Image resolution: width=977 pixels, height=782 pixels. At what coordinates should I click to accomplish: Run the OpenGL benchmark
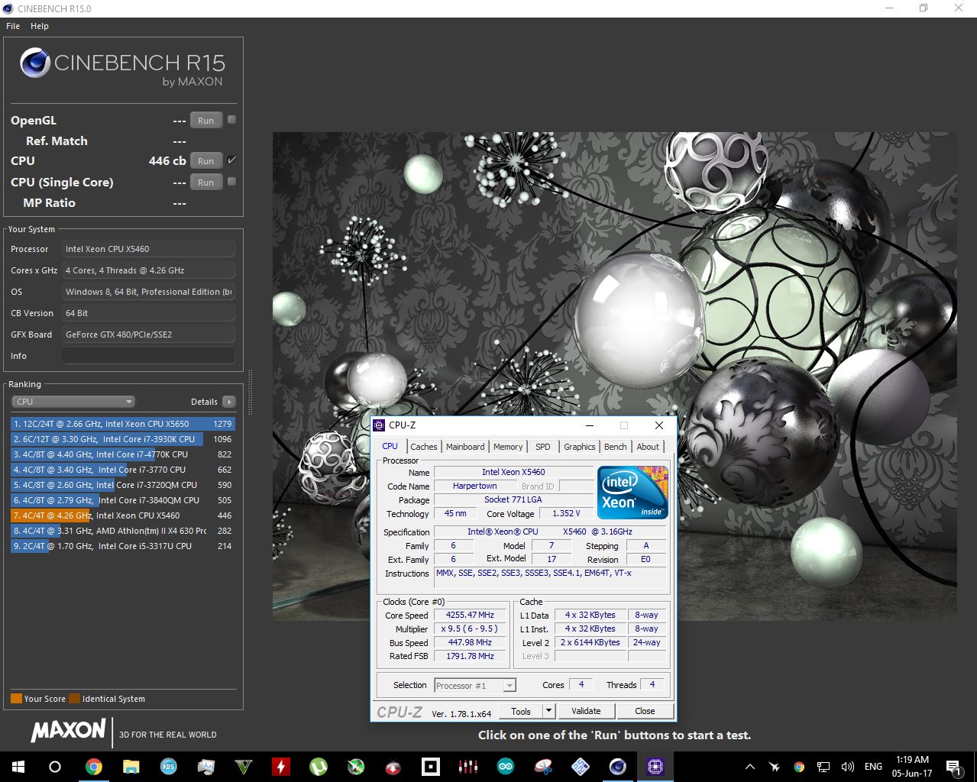tap(206, 121)
